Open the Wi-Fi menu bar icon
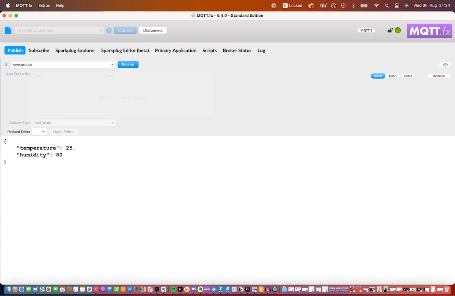Screen dimensions: 455x296 [x=376, y=5]
